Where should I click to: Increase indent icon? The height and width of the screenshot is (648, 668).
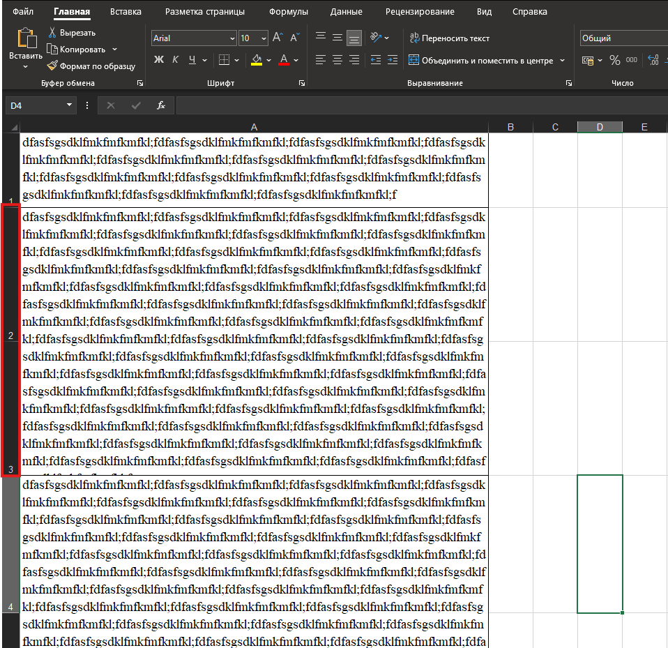[393, 60]
